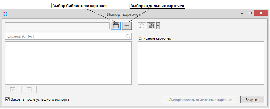Image resolution: width=270 pixels, height=109 pixels.
Task: Uncheck all cards with the X button
Action: point(29,89)
